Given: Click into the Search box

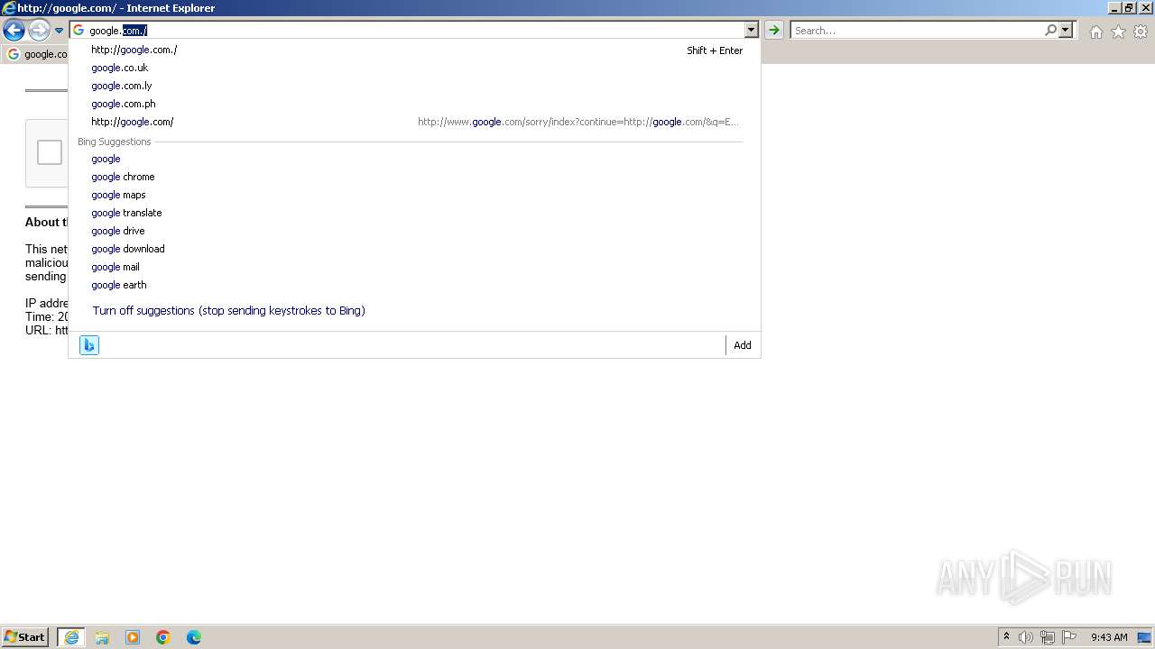Looking at the screenshot, I should [917, 31].
